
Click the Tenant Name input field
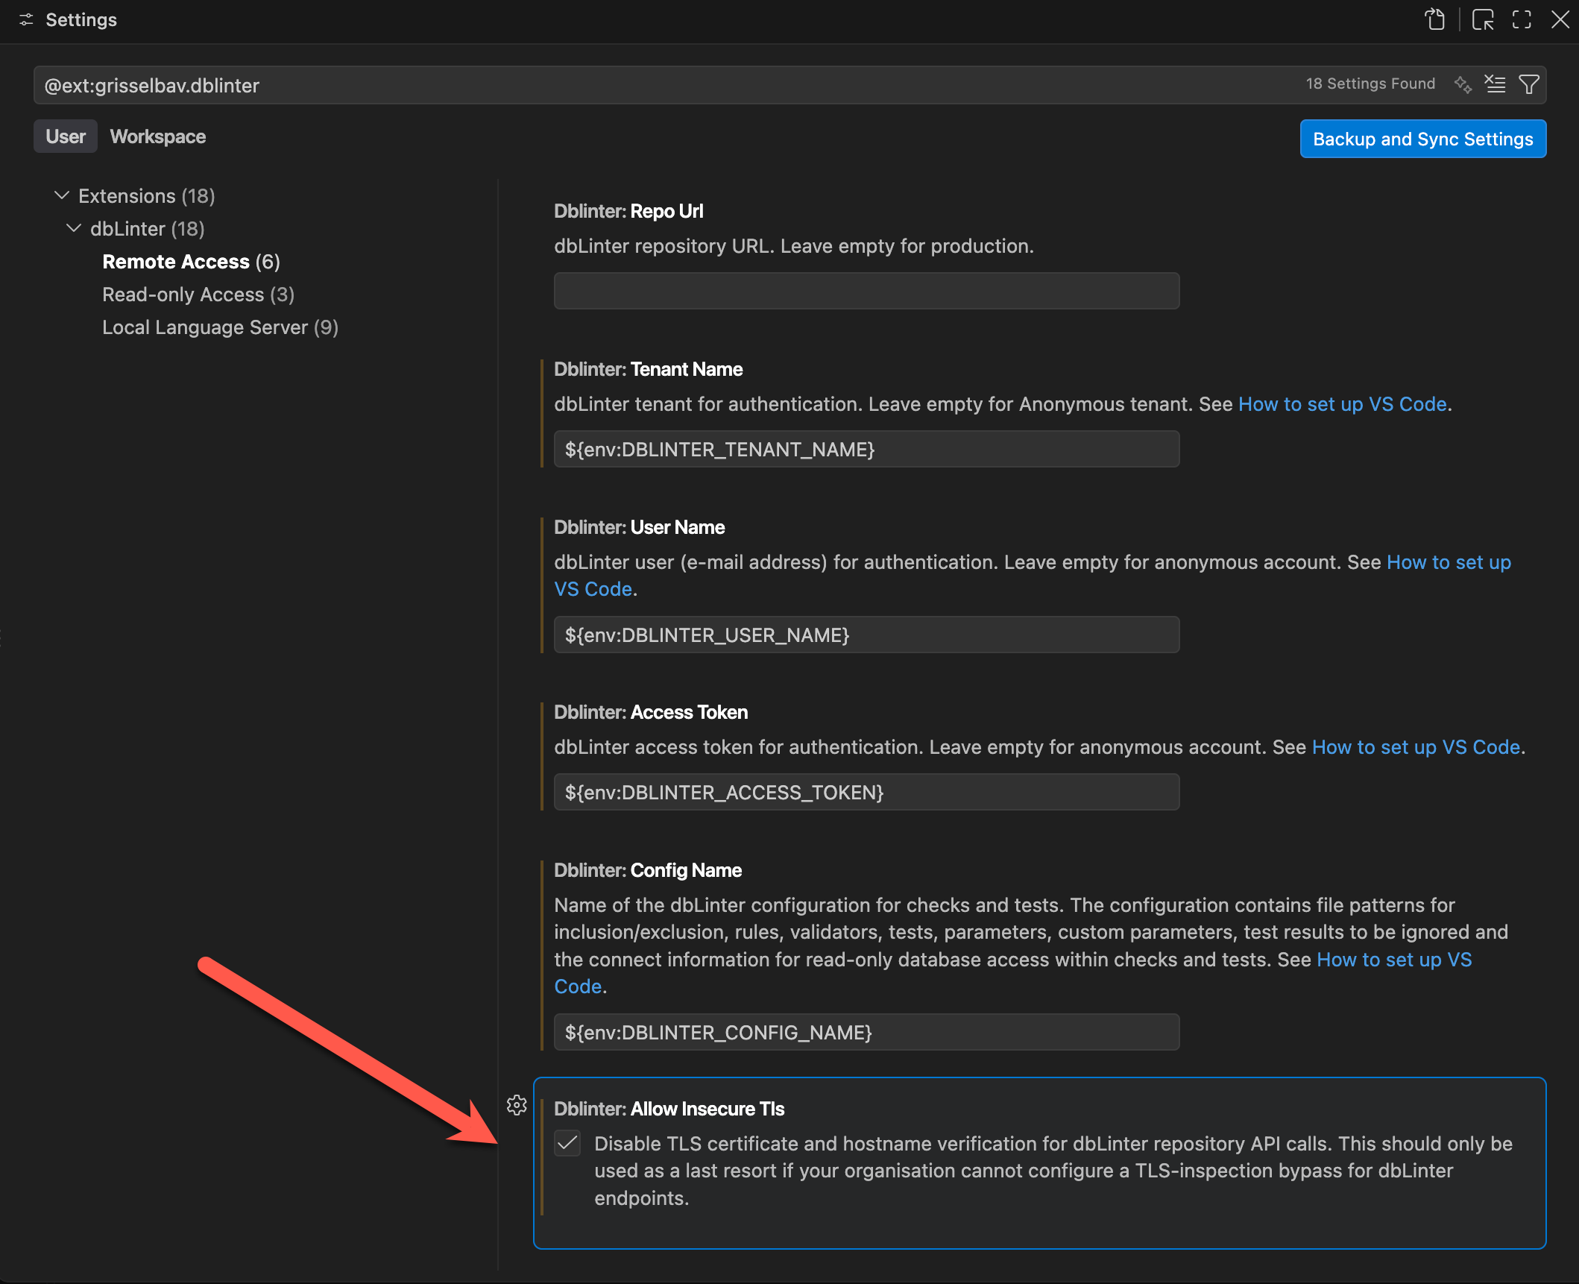[x=866, y=449]
